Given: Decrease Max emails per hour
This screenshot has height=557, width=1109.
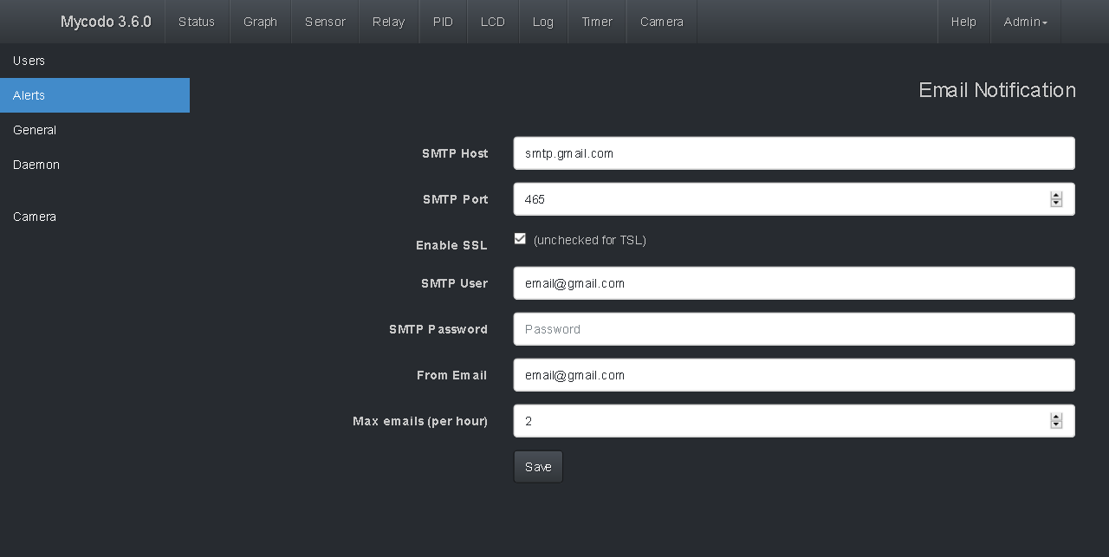Looking at the screenshot, I should [1056, 425].
